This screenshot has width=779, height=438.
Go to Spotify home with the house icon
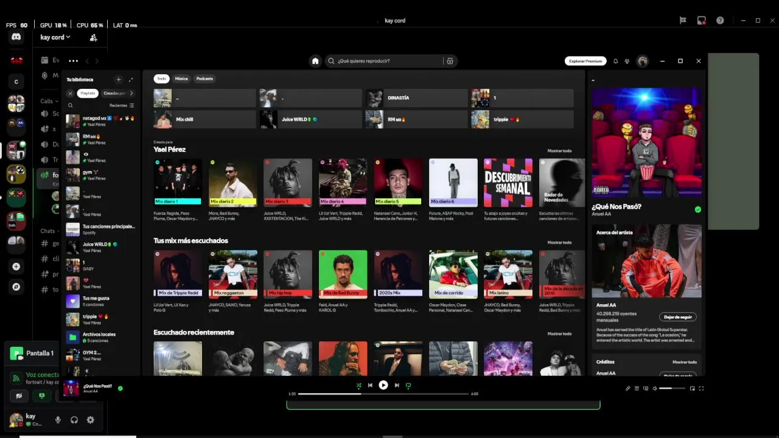[x=315, y=61]
